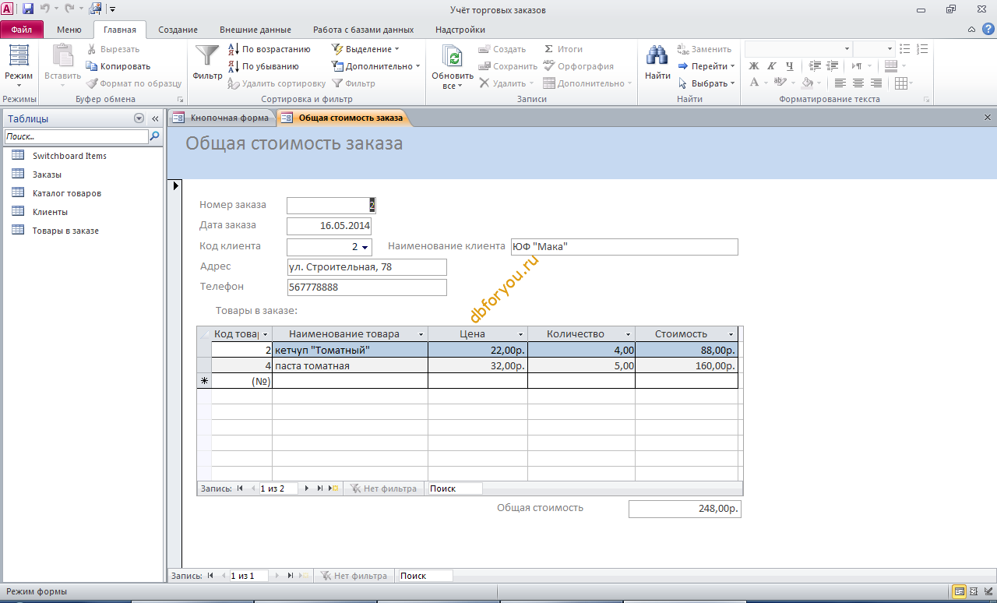
Task: Click the subform Поиск search box
Action: (x=455, y=488)
